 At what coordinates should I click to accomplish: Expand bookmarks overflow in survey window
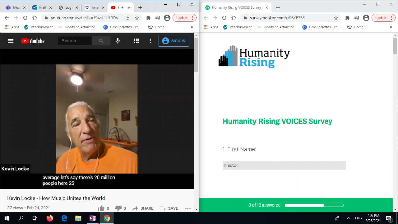tap(391, 27)
